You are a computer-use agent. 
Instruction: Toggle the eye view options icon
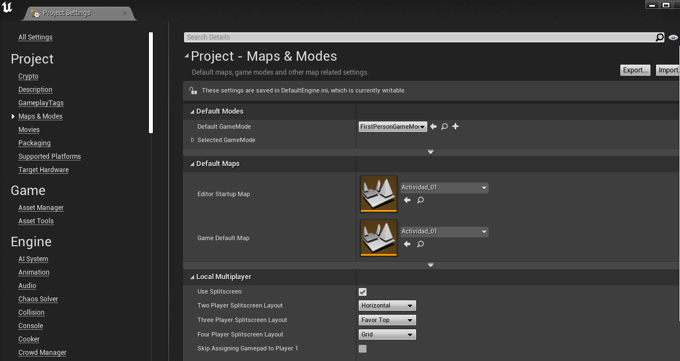673,37
